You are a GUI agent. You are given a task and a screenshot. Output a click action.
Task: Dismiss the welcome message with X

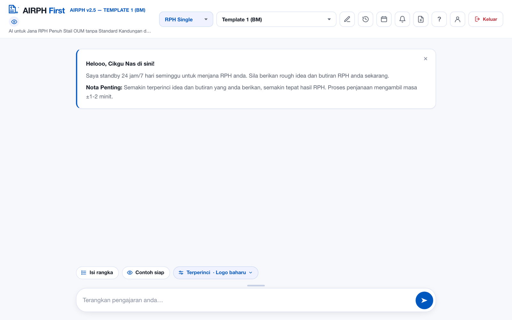(x=426, y=59)
